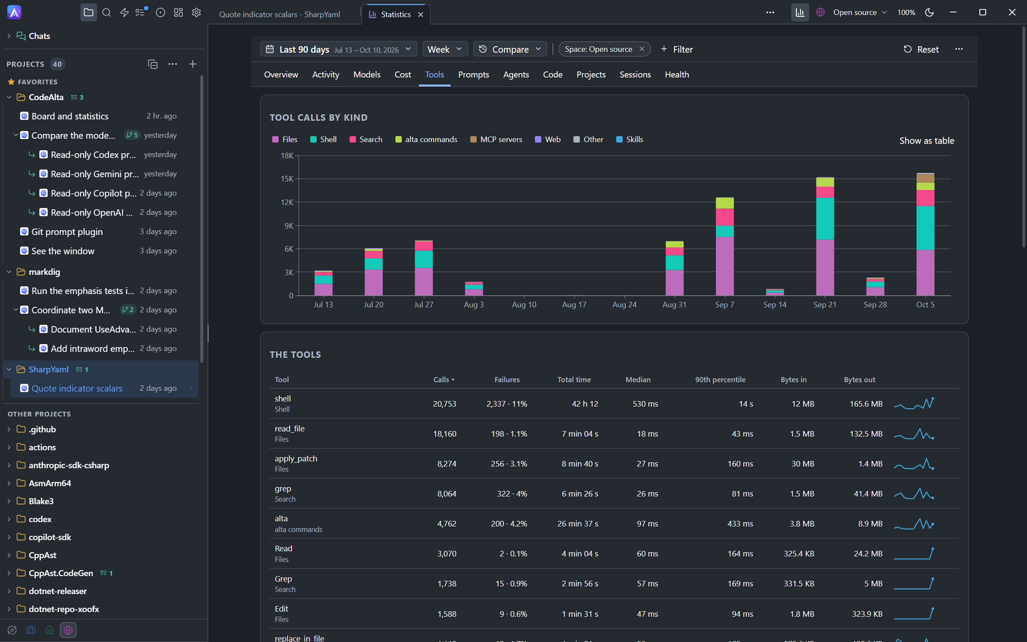The height and width of the screenshot is (642, 1027).
Task: Expand the Chats section
Action: tap(9, 36)
